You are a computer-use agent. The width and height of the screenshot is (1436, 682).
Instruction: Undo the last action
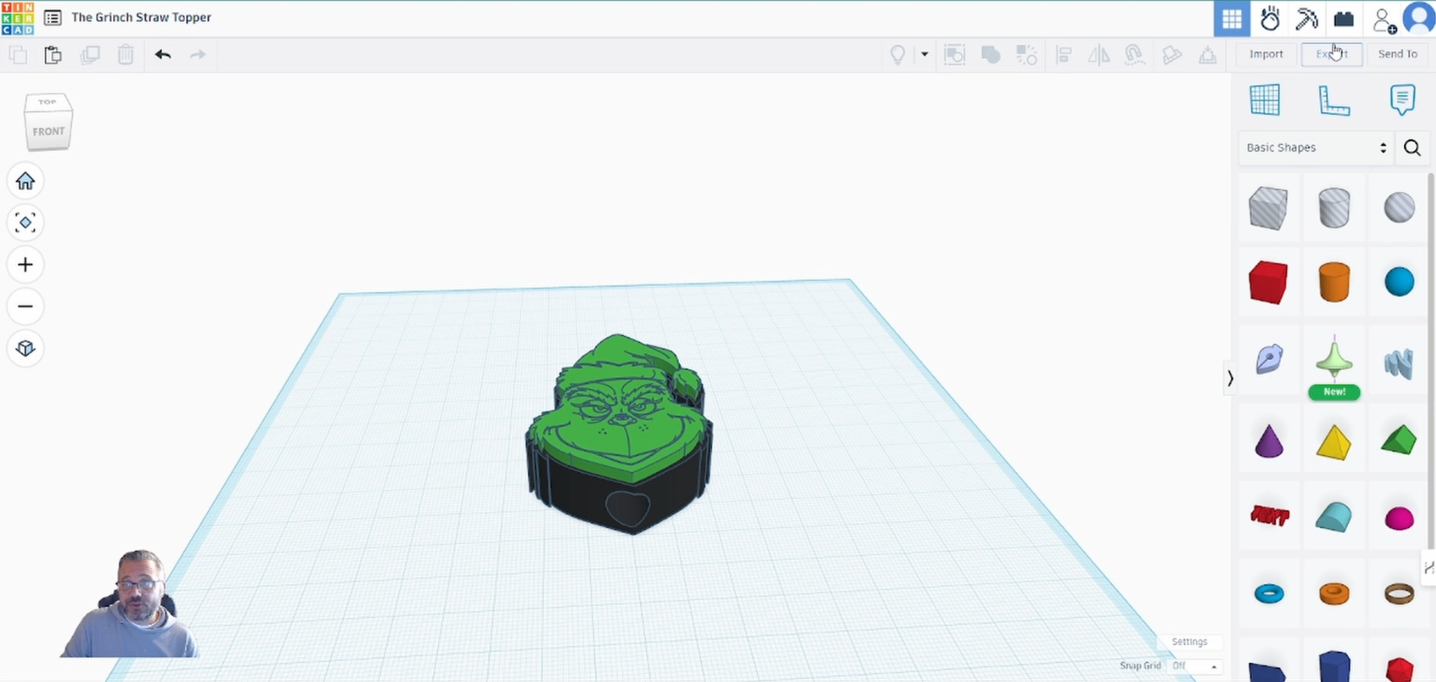pos(162,55)
